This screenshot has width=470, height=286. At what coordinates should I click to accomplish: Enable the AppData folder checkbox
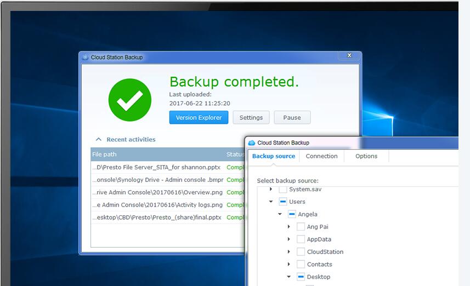(301, 239)
